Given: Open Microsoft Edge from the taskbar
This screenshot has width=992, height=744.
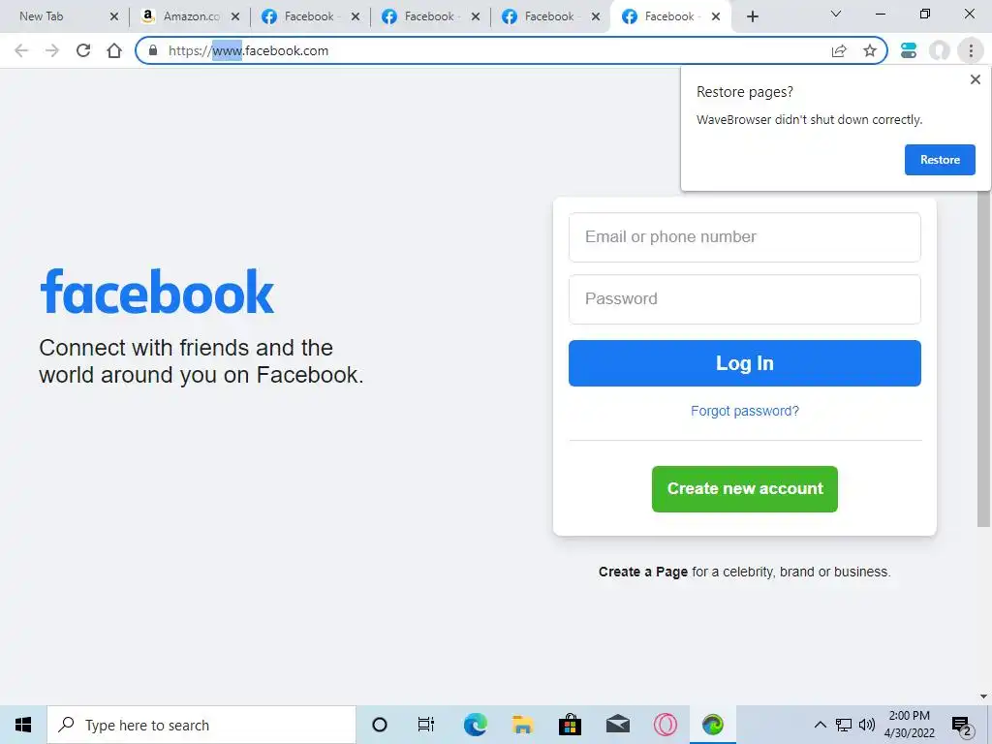Looking at the screenshot, I should tap(475, 725).
